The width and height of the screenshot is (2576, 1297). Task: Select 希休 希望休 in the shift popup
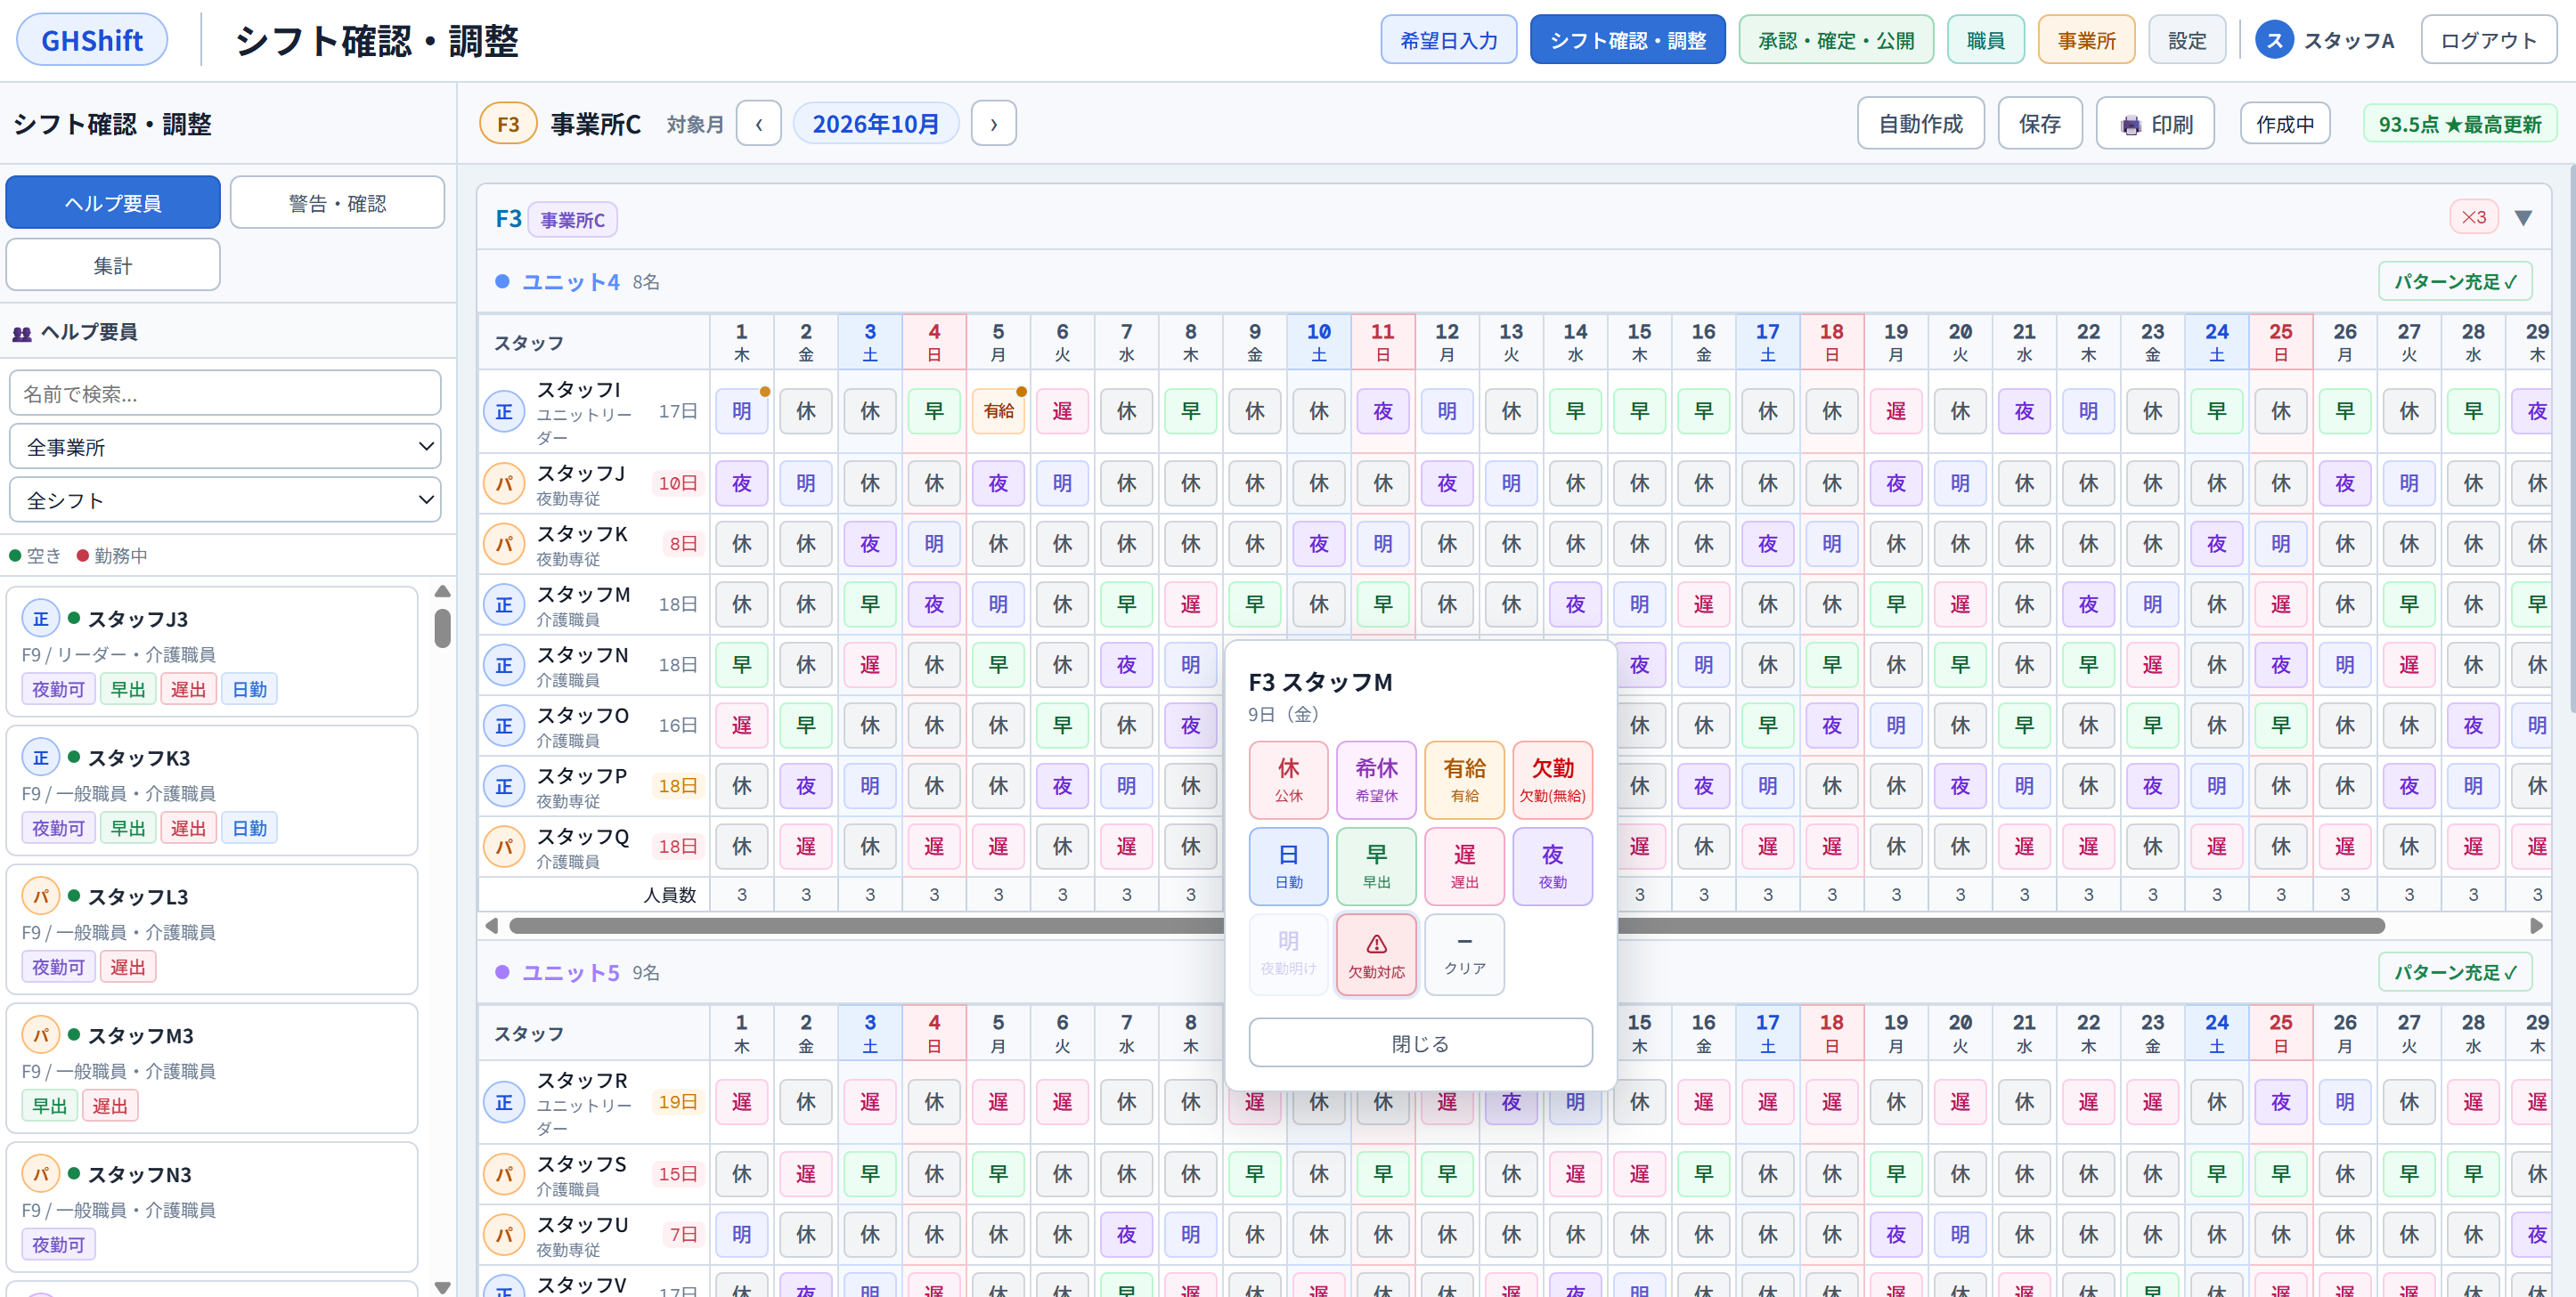1376,780
